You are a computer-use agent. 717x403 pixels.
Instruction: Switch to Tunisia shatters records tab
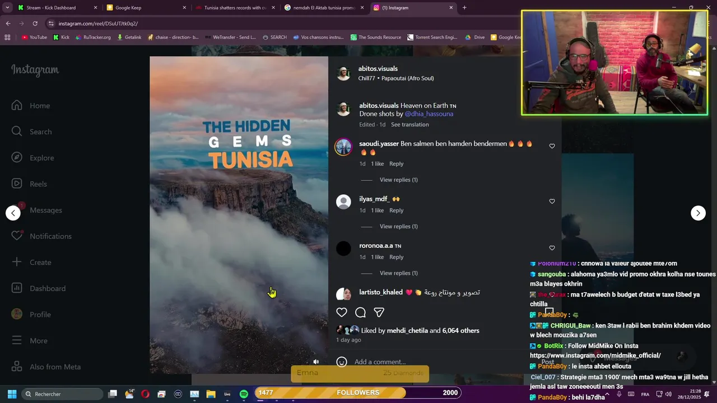234,8
